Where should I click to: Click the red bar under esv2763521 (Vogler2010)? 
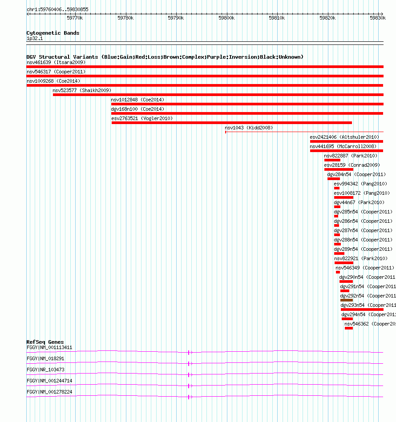point(231,123)
